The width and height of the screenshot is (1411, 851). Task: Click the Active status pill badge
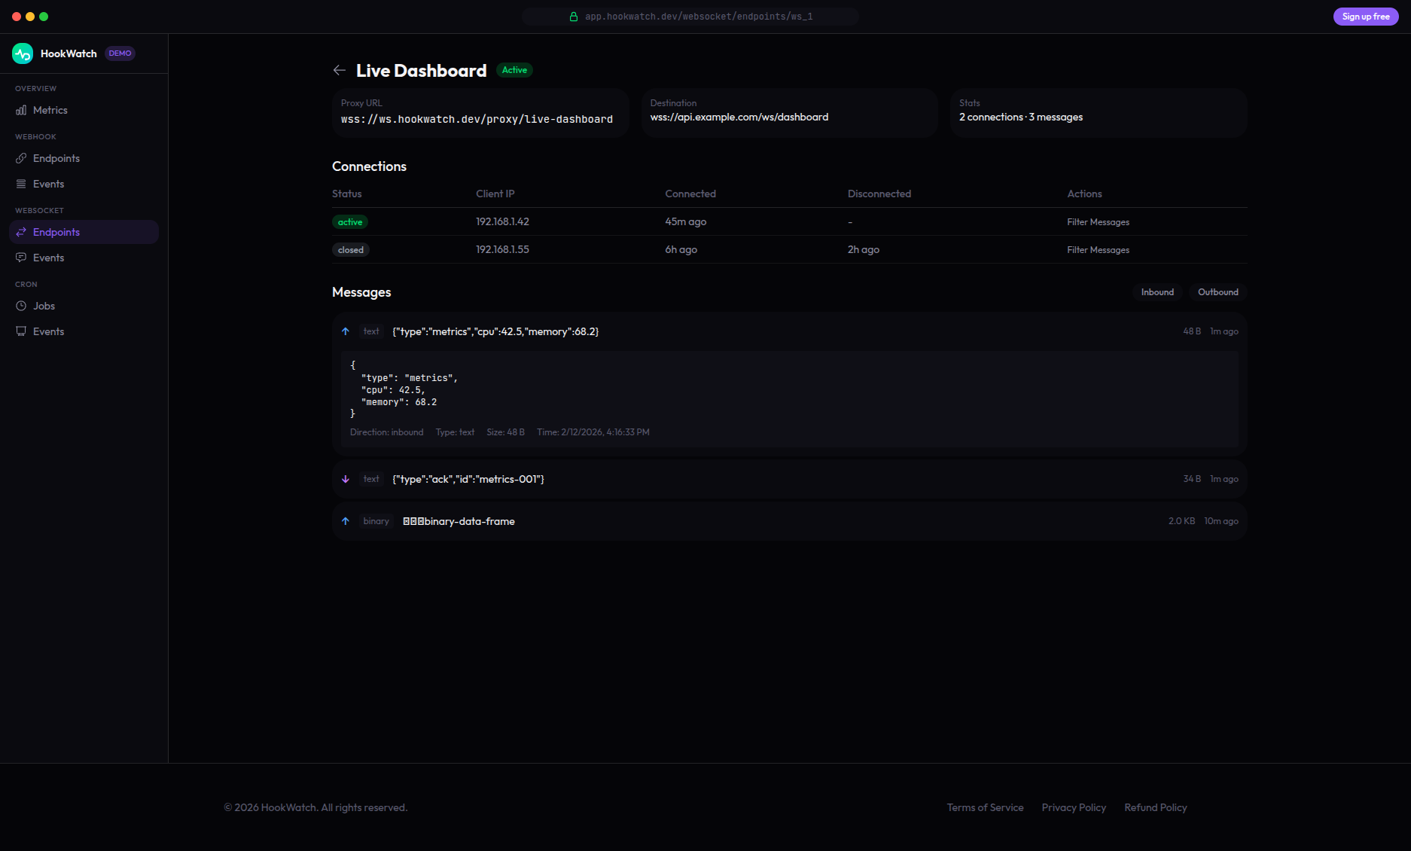pyautogui.click(x=514, y=69)
